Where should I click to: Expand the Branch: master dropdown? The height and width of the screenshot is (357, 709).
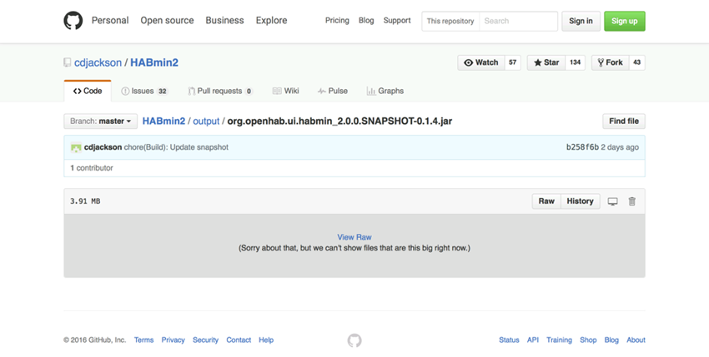pos(100,121)
